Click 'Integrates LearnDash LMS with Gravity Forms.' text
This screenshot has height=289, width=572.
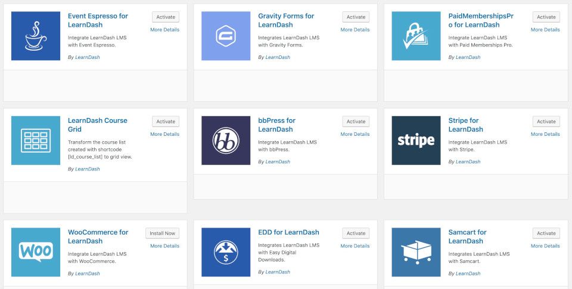288,41
